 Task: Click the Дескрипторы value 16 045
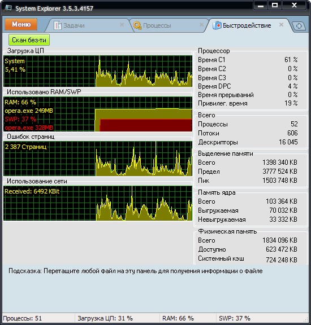pyautogui.click(x=288, y=142)
